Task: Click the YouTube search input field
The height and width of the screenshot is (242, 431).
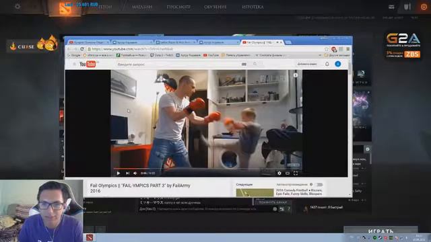Action: pyautogui.click(x=177, y=65)
